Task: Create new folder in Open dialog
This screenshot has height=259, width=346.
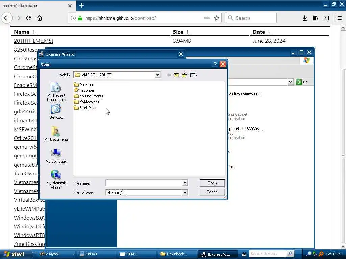Action: pos(184,75)
